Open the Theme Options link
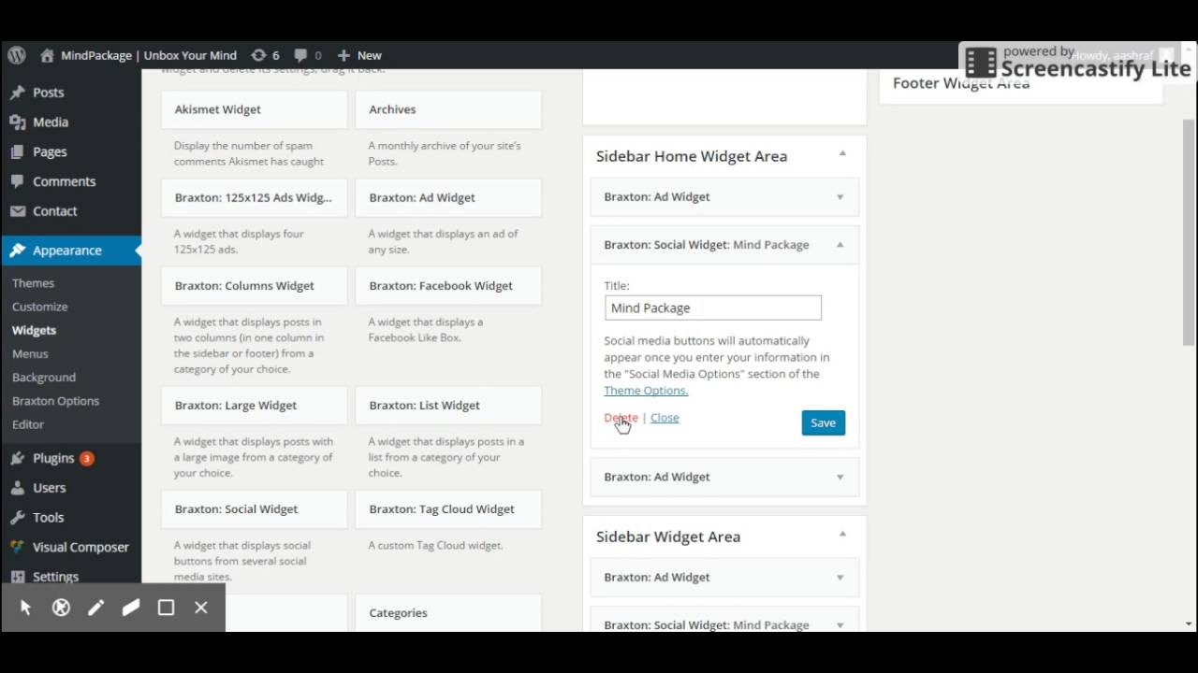This screenshot has width=1198, height=673. coord(646,391)
